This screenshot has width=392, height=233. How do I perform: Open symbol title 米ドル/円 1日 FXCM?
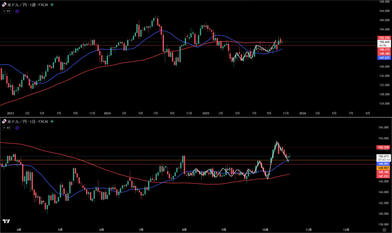[28, 122]
